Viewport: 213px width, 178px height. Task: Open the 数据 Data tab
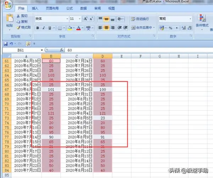tap(83, 8)
